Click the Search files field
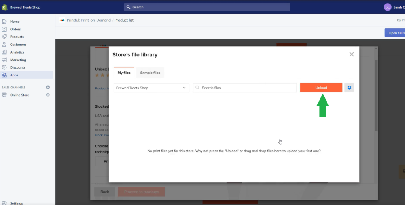The width and height of the screenshot is (405, 205). (245, 88)
